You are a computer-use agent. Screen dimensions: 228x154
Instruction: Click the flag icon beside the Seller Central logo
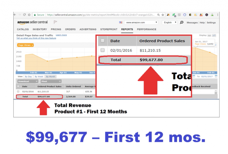[56, 22]
